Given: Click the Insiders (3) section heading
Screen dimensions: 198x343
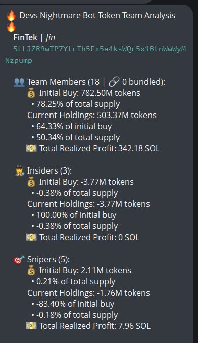Looking at the screenshot, I should [x=49, y=170].
